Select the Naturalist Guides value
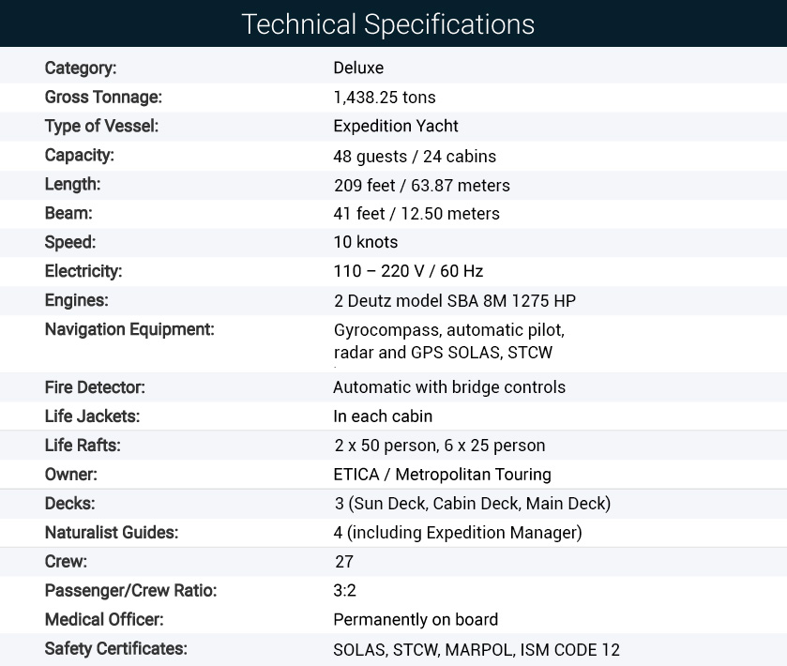Screen dimensions: 787x666 458,533
